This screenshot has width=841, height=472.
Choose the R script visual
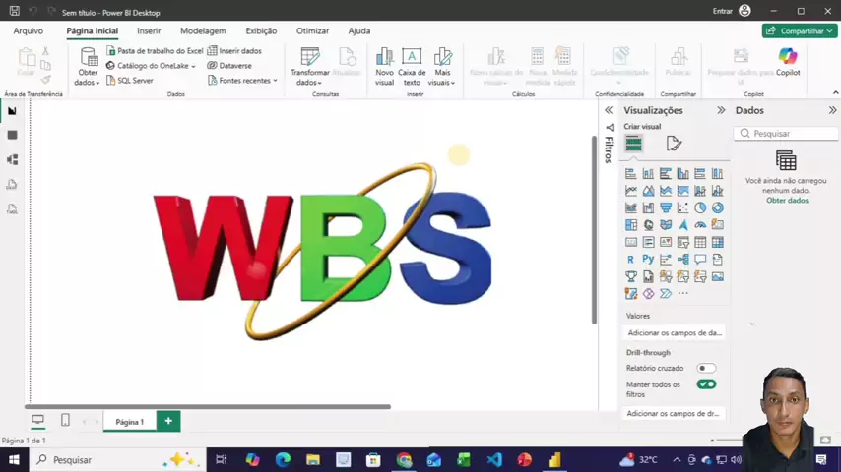pyautogui.click(x=630, y=260)
